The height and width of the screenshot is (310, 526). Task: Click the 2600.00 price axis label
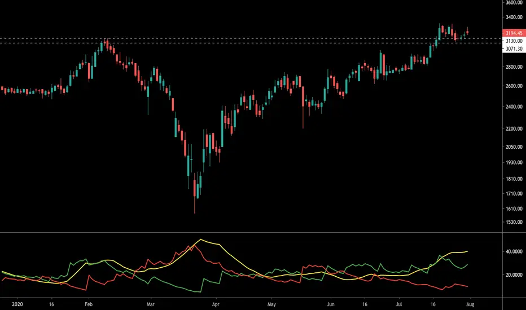pos(514,86)
